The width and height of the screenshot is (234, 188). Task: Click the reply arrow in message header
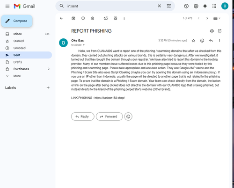(211, 41)
